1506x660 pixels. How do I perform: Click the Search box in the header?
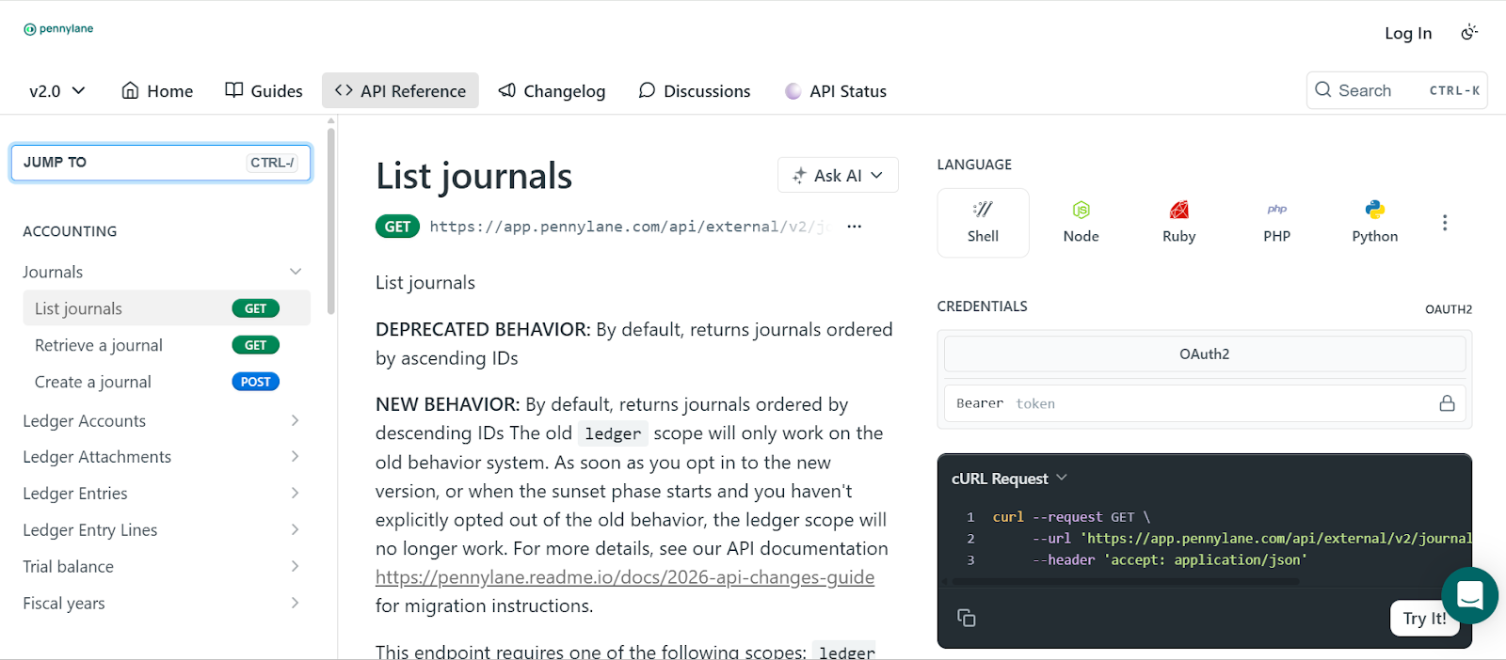click(1397, 90)
